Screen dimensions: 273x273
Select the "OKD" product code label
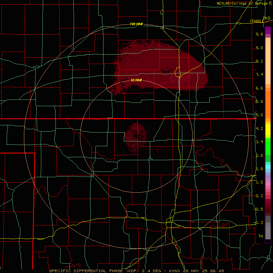[x=267, y=18]
